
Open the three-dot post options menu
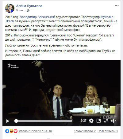(117, 6)
